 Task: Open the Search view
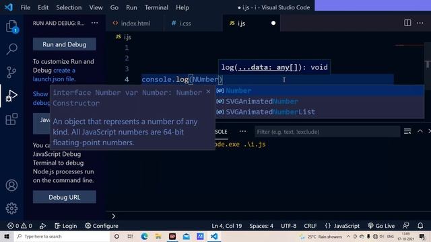11,49
